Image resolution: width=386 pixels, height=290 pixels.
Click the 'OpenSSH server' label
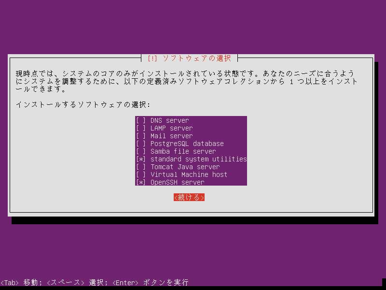tap(178, 182)
